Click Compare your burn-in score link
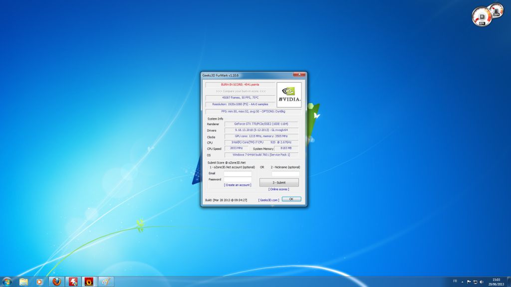511x287 pixels. pyautogui.click(x=241, y=91)
